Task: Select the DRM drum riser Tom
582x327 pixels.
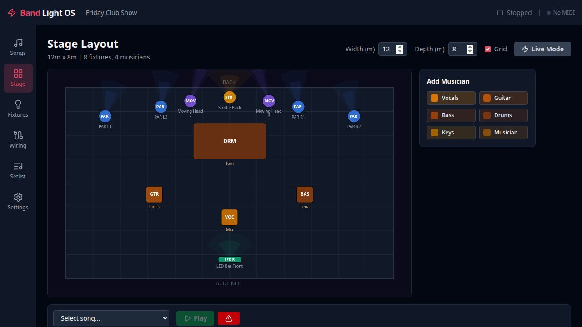Action: 230,141
